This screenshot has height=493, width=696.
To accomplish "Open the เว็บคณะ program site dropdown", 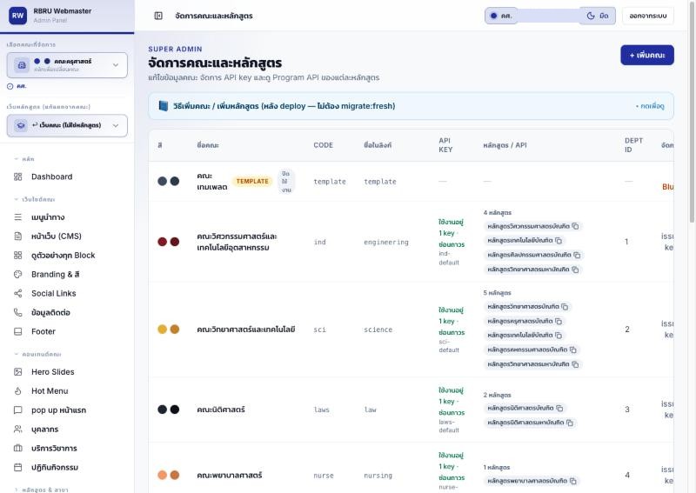I will (x=67, y=125).
